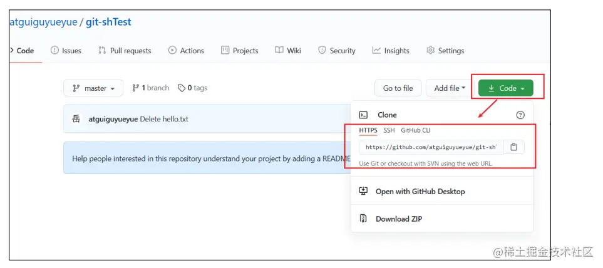The image size is (603, 268).
Task: Click the 0 tags link
Action: (192, 88)
